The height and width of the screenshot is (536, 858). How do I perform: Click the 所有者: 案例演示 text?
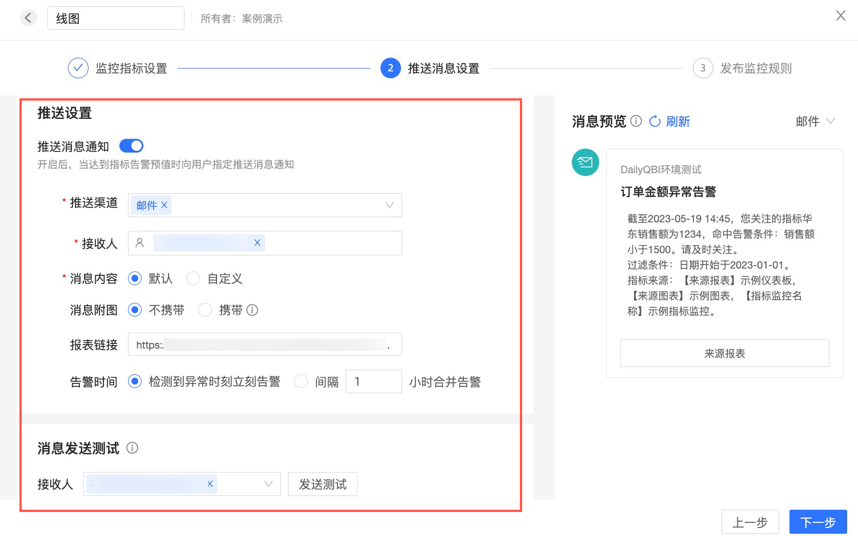pos(242,19)
